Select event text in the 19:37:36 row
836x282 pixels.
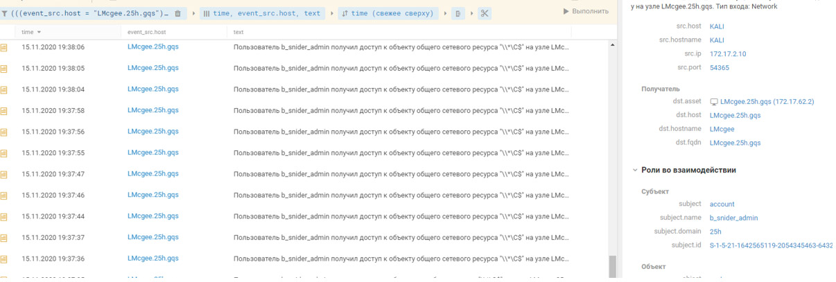click(x=403, y=258)
